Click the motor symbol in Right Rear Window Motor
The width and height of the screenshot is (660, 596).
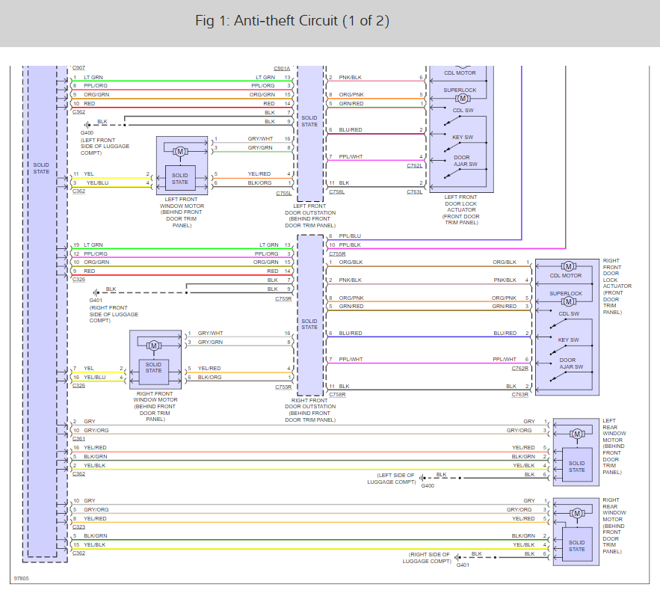(x=577, y=514)
